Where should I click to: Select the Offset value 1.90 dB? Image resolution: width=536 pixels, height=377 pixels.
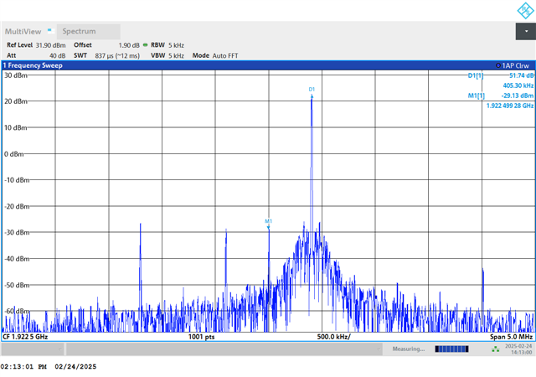click(129, 45)
